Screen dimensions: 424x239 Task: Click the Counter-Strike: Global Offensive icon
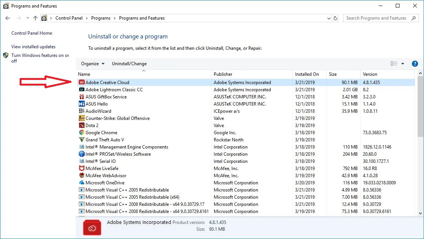click(82, 118)
